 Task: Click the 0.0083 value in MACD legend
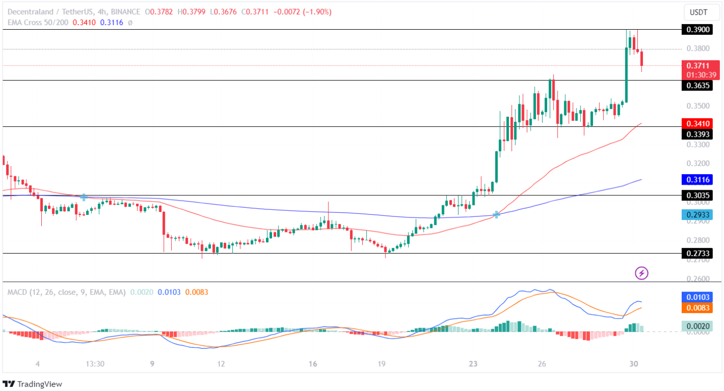pyautogui.click(x=196, y=292)
